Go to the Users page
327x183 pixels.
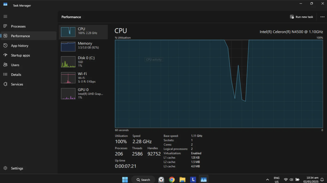click(29, 65)
